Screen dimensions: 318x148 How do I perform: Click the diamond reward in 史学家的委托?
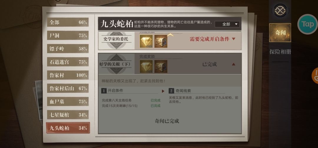coord(146,41)
